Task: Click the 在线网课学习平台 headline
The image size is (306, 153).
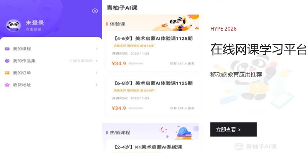Action: point(258,49)
